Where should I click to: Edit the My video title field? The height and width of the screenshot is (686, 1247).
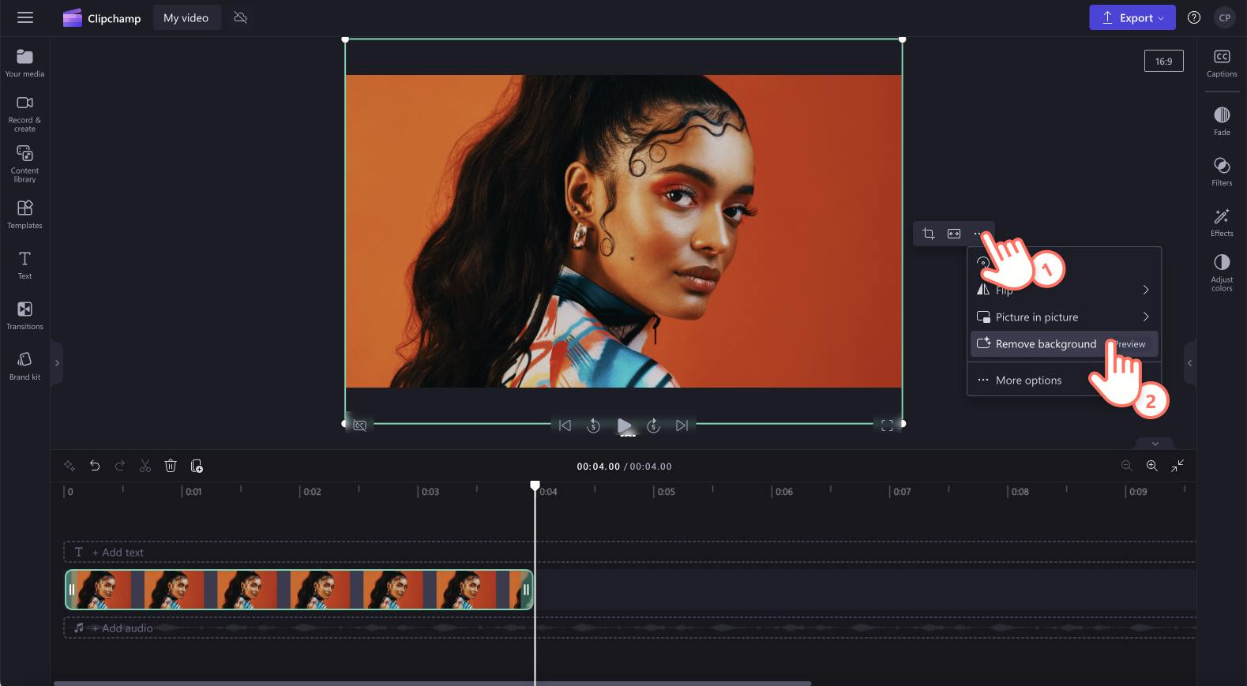coord(186,17)
